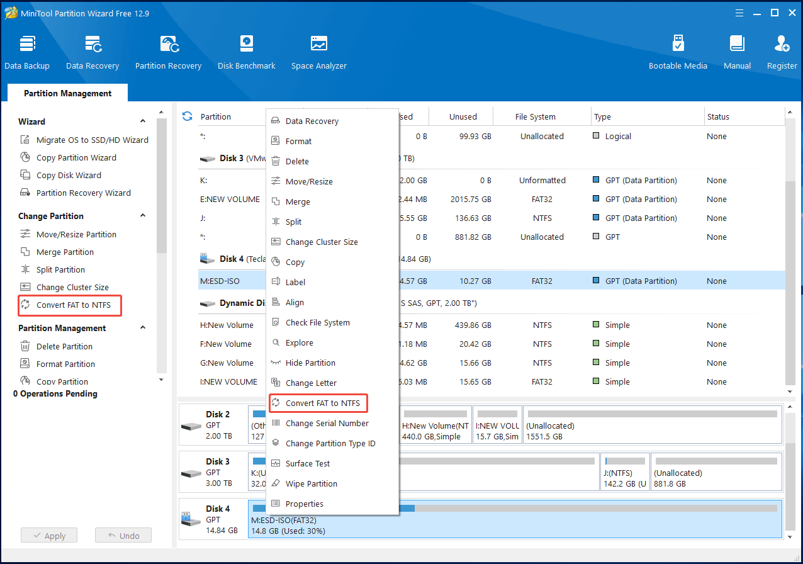Click the left sidebar scroll-down arrow

(x=161, y=380)
